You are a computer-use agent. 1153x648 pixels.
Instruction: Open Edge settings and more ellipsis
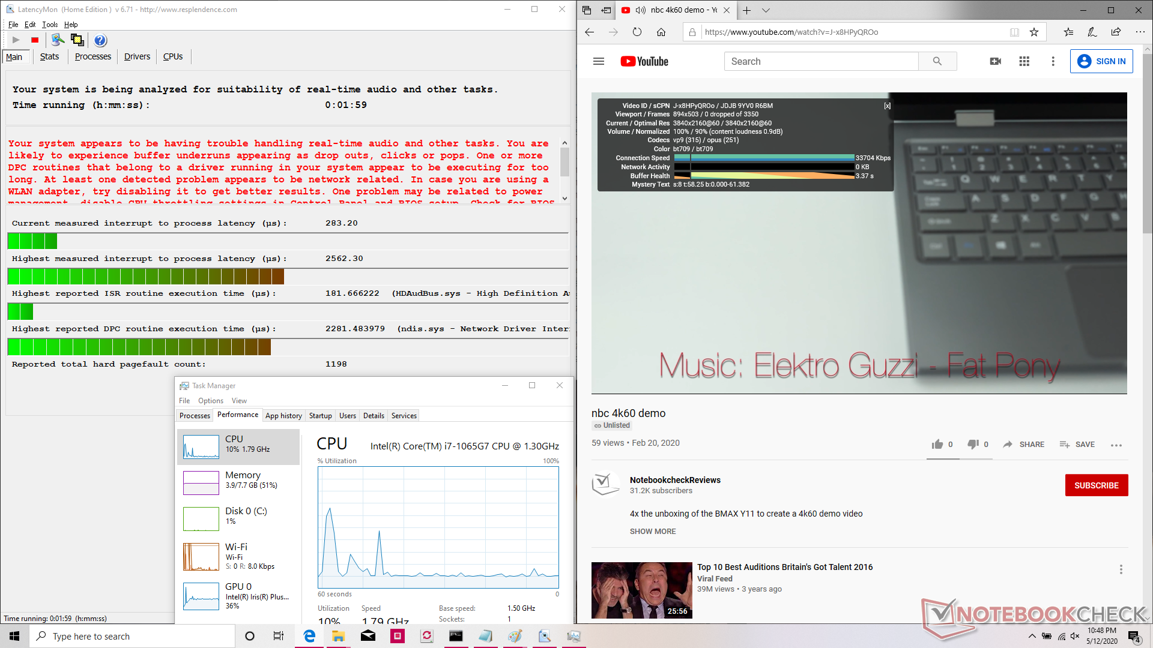click(x=1140, y=32)
